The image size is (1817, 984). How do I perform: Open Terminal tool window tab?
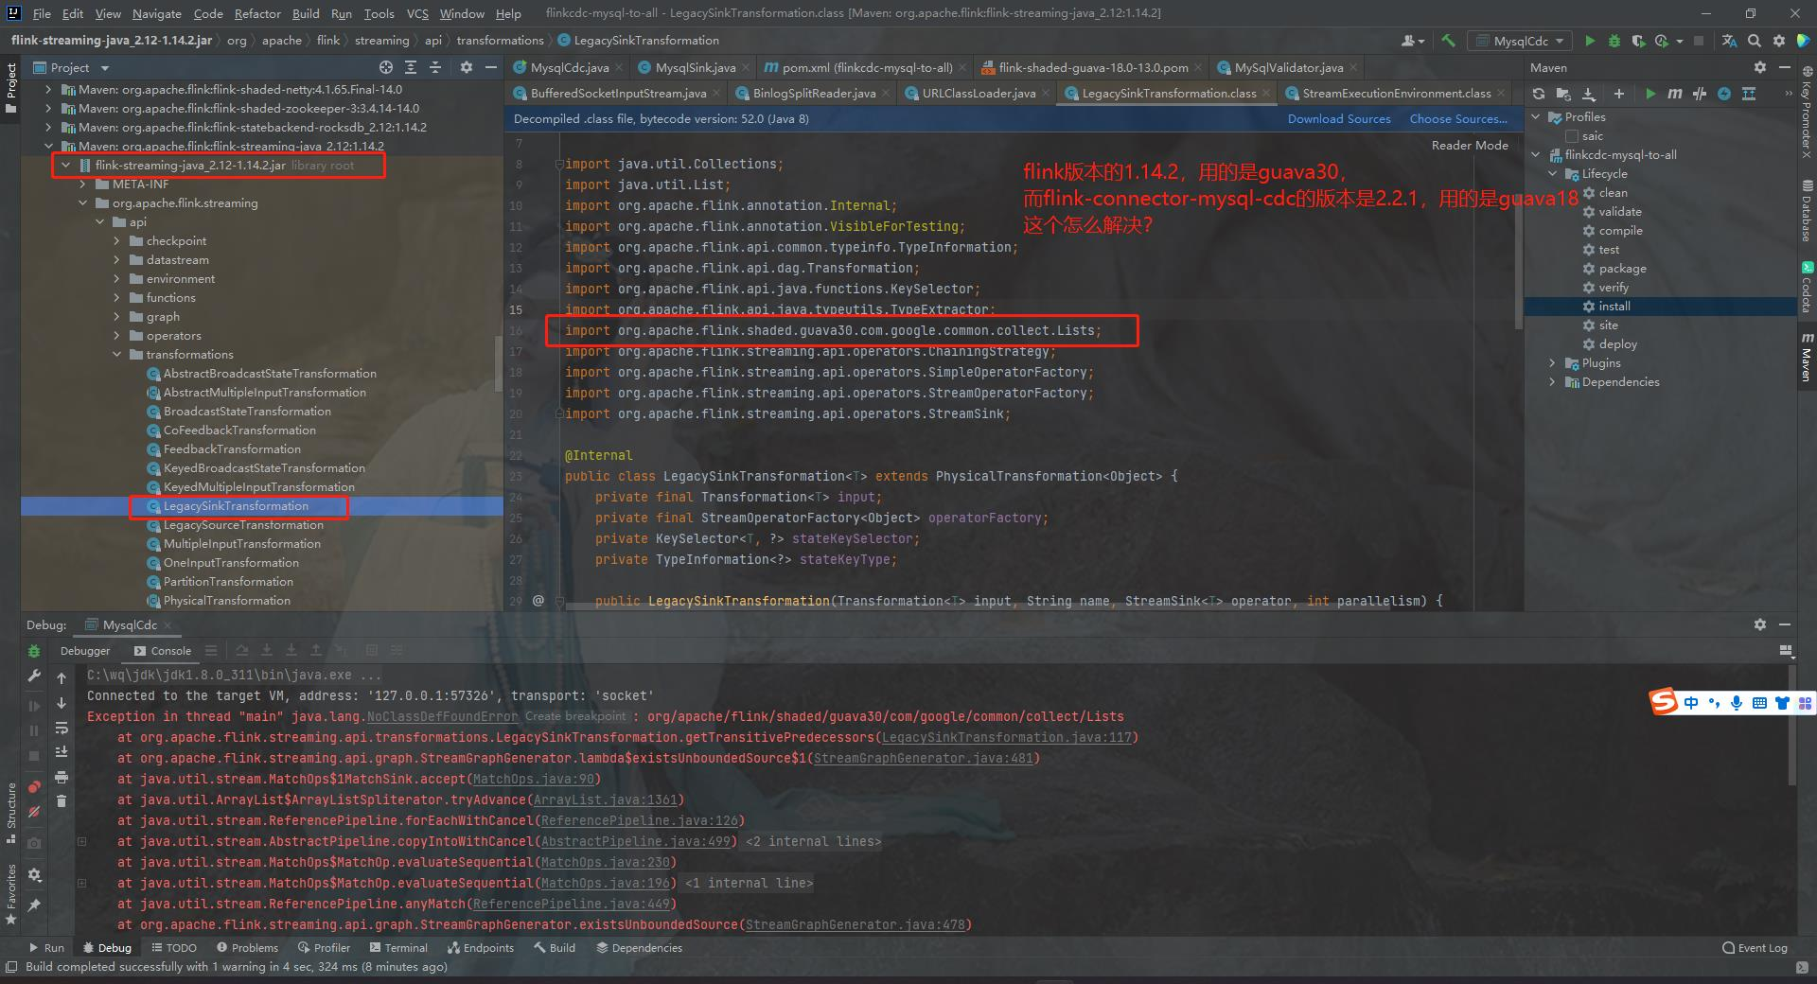(397, 947)
